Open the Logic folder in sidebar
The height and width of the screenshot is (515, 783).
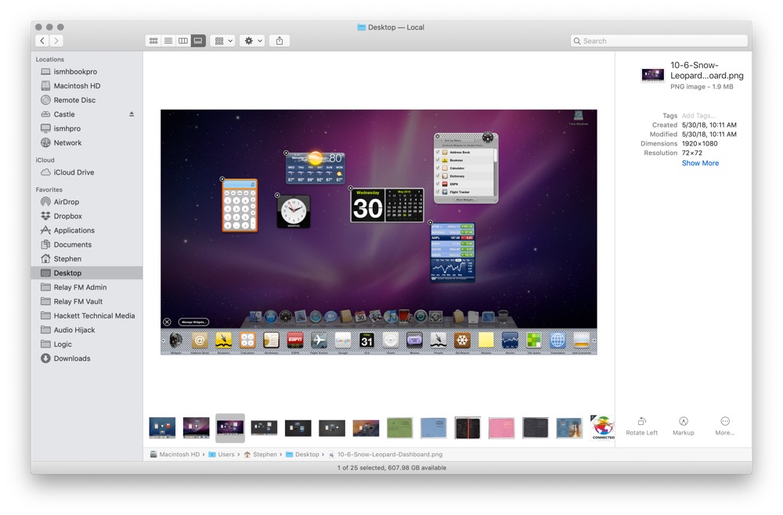87,344
